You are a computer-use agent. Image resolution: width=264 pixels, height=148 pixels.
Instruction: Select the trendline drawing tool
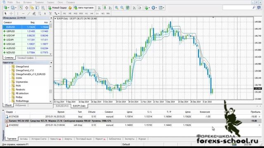pyautogui.click(x=28, y=14)
